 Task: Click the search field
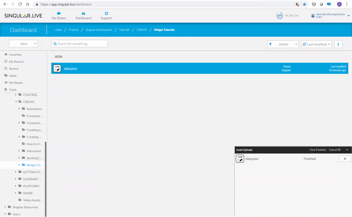click(80, 44)
